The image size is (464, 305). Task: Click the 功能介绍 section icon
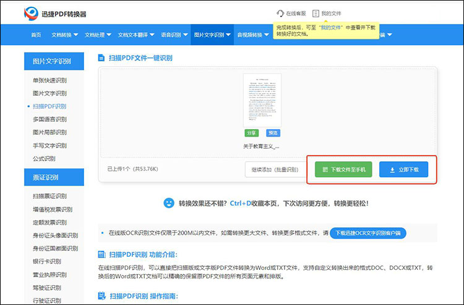click(x=101, y=254)
